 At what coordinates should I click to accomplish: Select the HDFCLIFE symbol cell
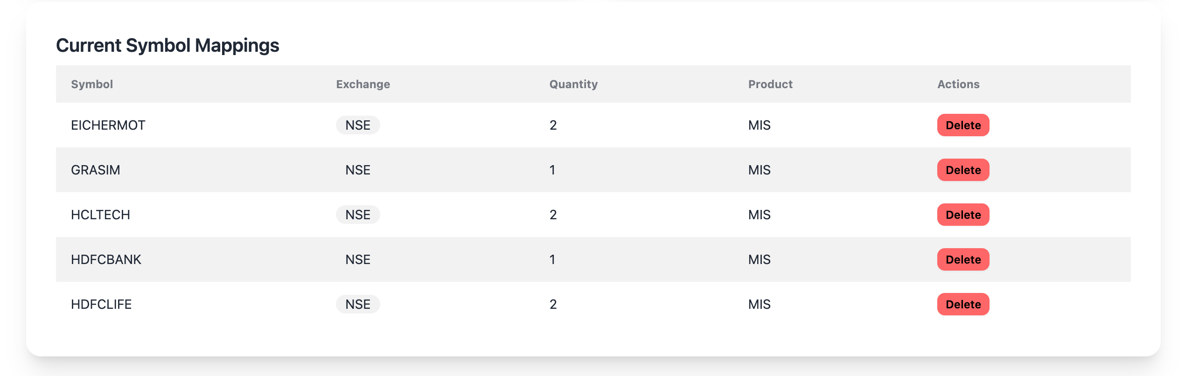pyautogui.click(x=101, y=304)
